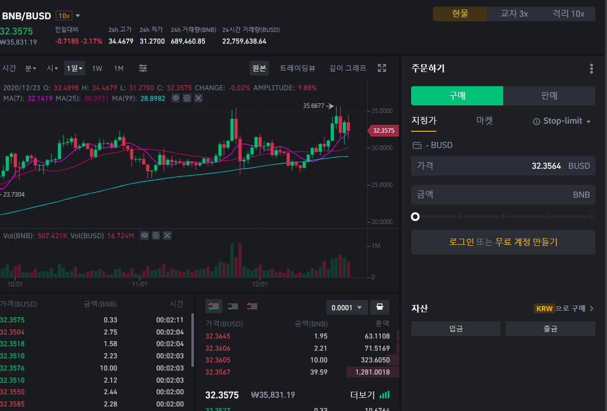Remove the Vol indicator
The image size is (607, 411).
pos(167,236)
